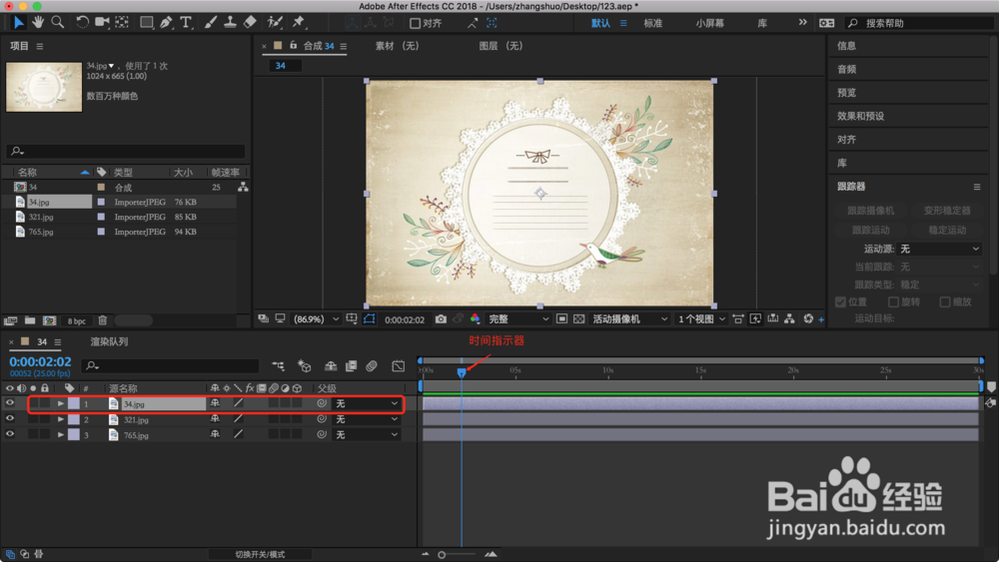Toggle the lock on composition 34 viewer tab
Image resolution: width=999 pixels, height=562 pixels.
[293, 45]
